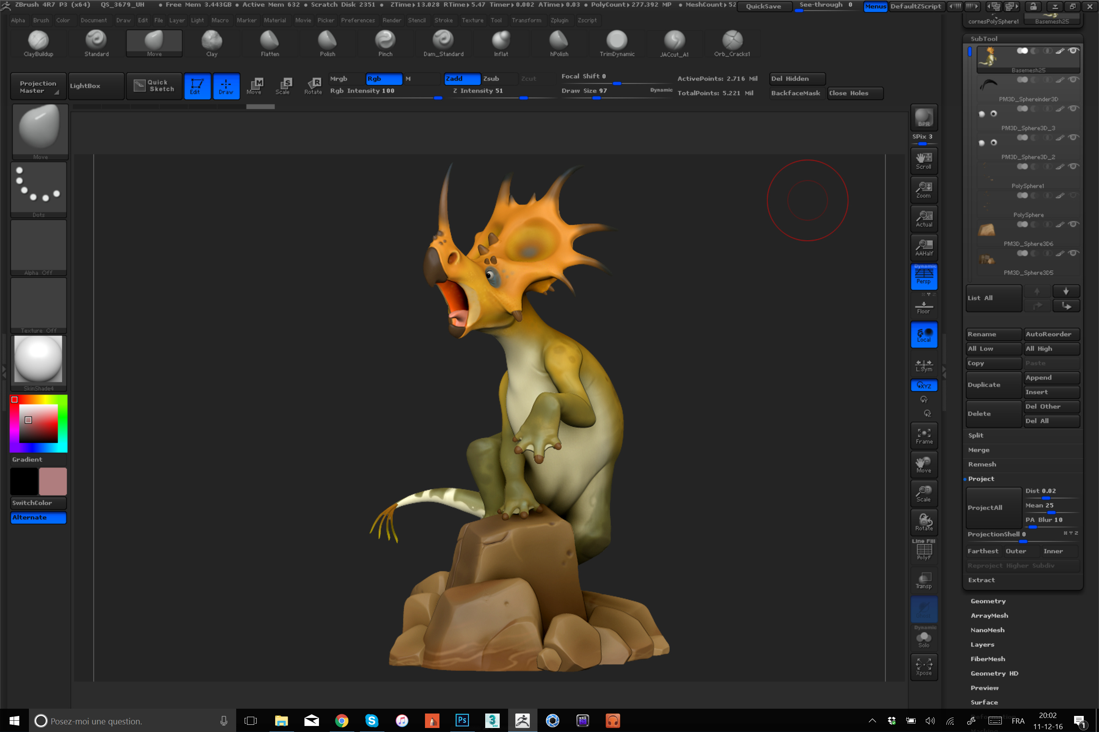Expand the NanoMesh section
The height and width of the screenshot is (732, 1099).
click(x=987, y=630)
